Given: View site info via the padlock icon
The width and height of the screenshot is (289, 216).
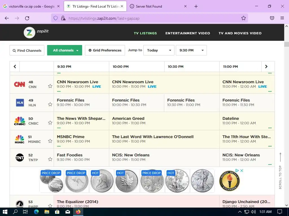Looking at the screenshot, I should point(63,18).
